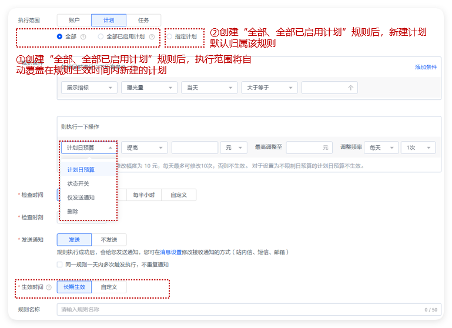Viewport: 452px width, 328px height.
Task: Collapse the 计划日预算 action dropdown
Action: (89, 148)
